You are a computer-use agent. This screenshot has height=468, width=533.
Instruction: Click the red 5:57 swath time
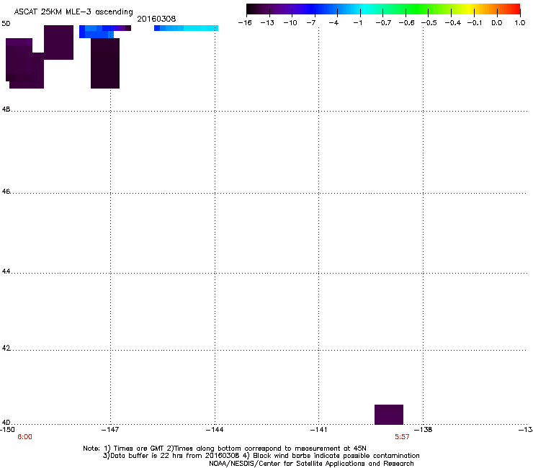(x=402, y=437)
